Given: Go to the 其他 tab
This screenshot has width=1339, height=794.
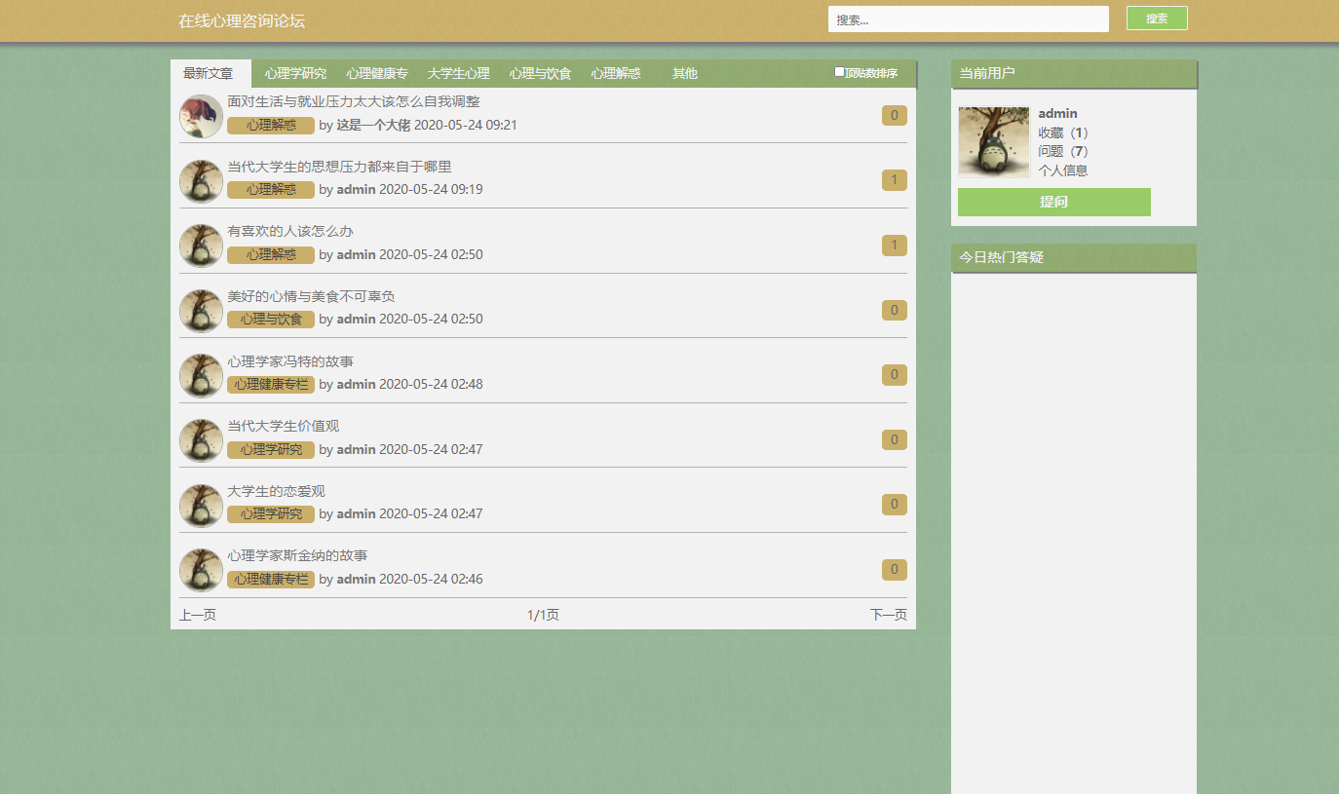Looking at the screenshot, I should click(684, 74).
